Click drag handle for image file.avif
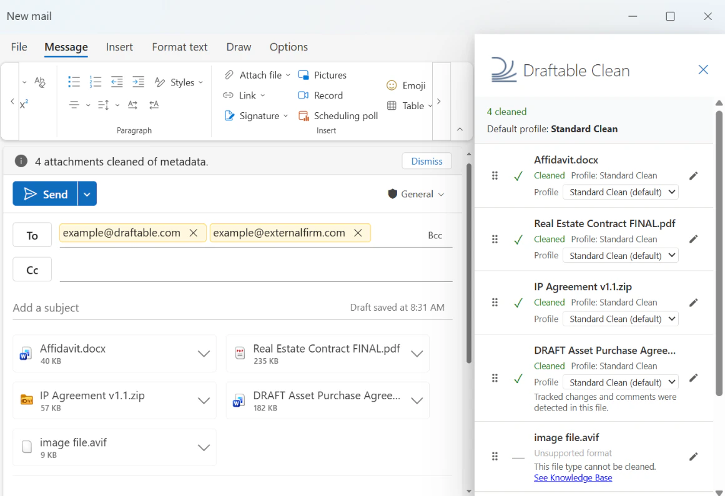The image size is (725, 496). [495, 456]
